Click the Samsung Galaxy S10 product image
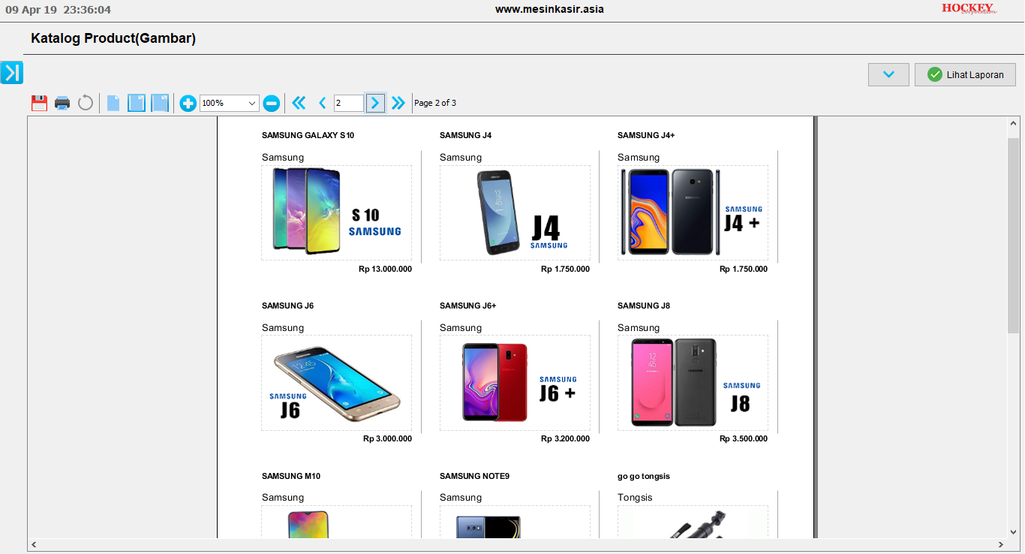Screen dimensions: 1025x554 337,212
